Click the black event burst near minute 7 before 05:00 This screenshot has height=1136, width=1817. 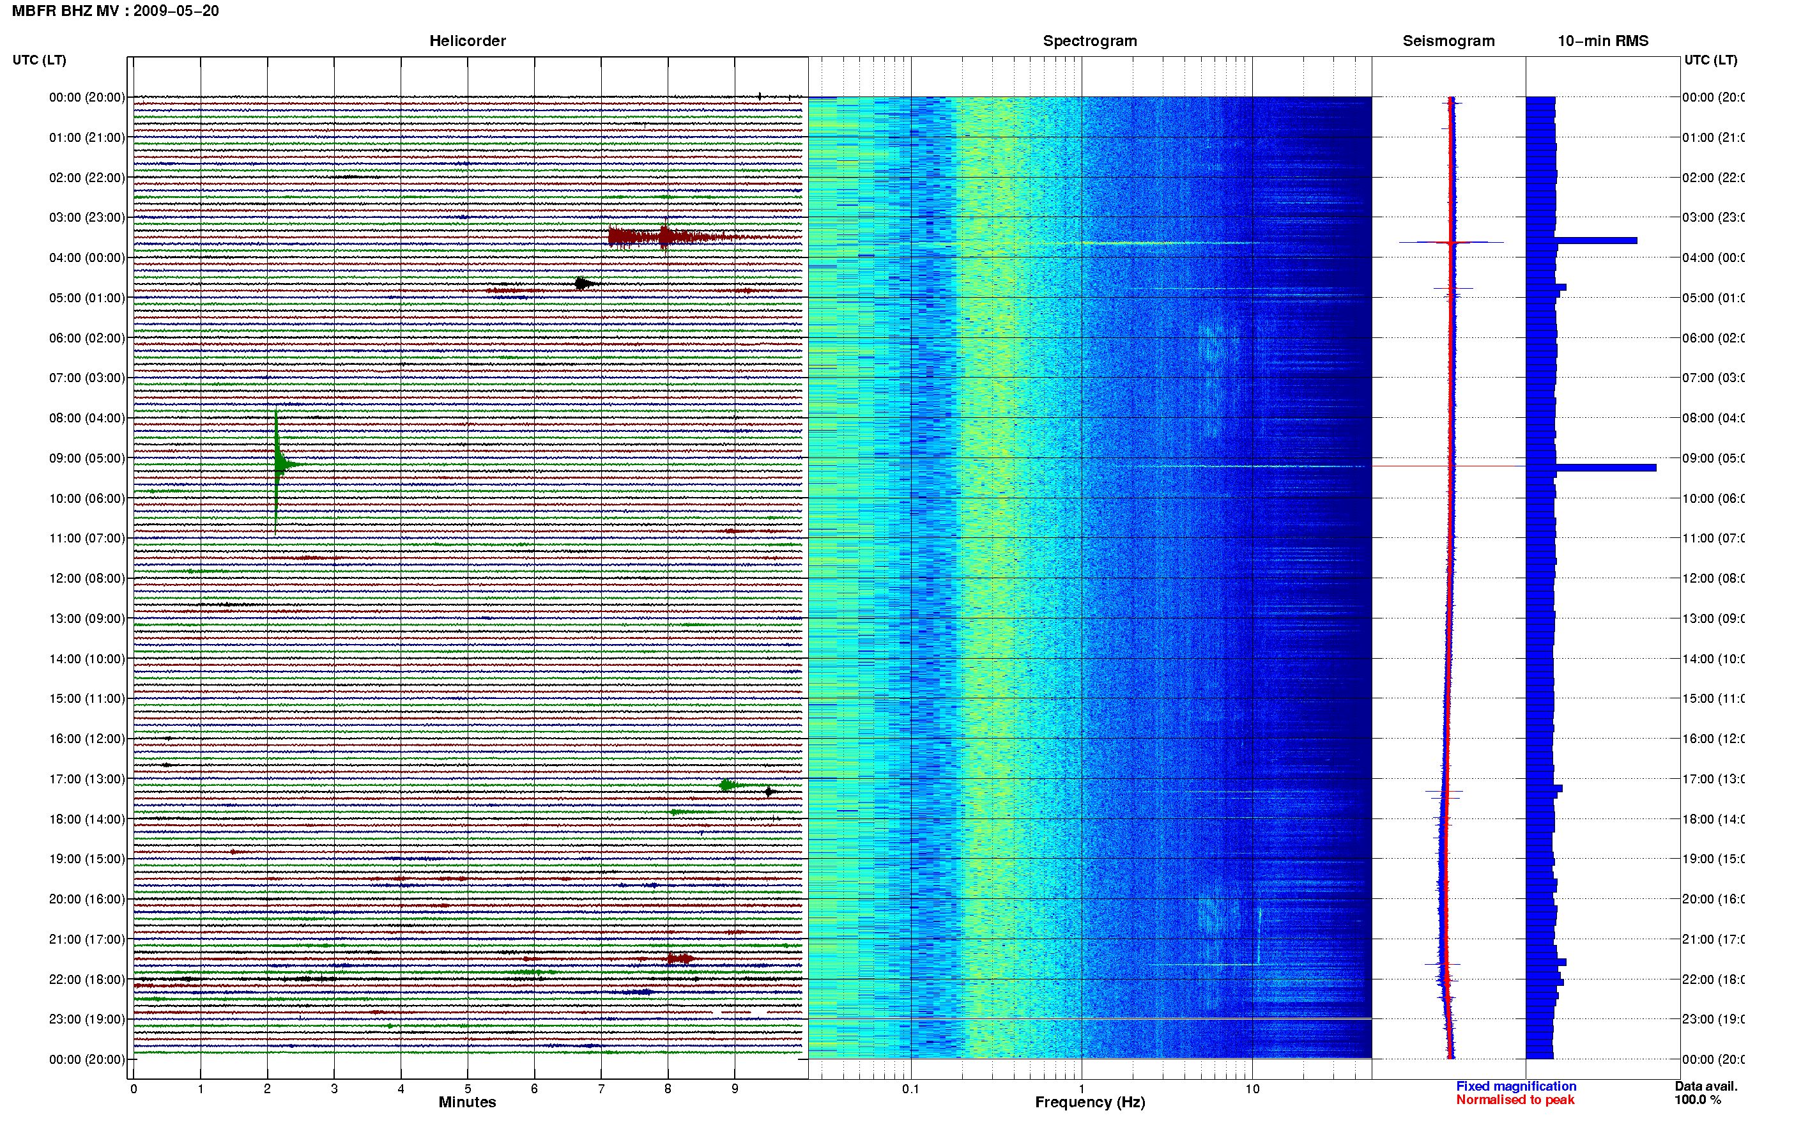click(x=585, y=283)
